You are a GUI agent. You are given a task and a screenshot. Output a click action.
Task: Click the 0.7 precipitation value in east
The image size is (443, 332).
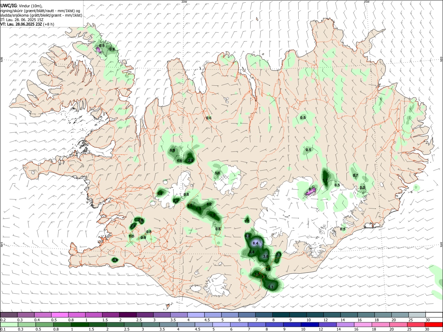pyautogui.click(x=355, y=176)
